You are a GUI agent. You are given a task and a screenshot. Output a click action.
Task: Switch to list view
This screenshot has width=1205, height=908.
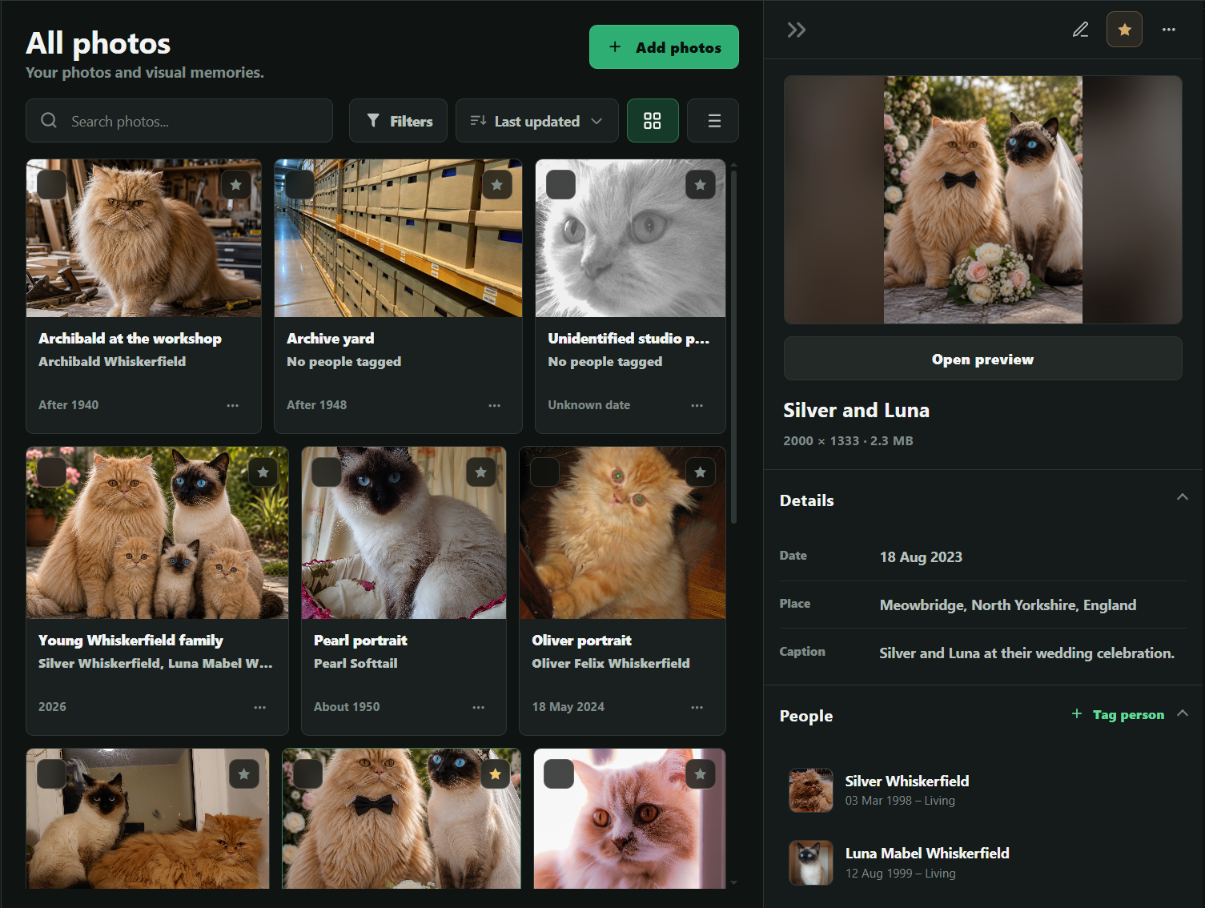coord(713,121)
